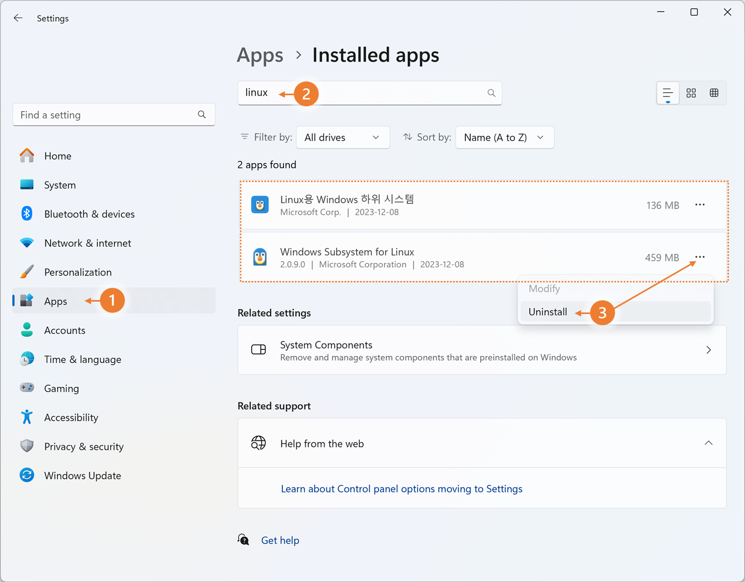Image resolution: width=745 pixels, height=582 pixels.
Task: Click the Time & language globe-clock icon
Action: 27,359
